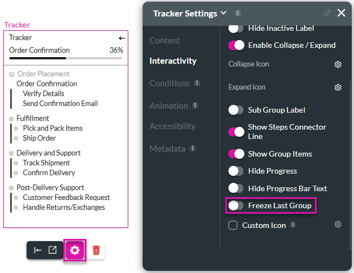Open Custom Icon settings gear

[338, 225]
